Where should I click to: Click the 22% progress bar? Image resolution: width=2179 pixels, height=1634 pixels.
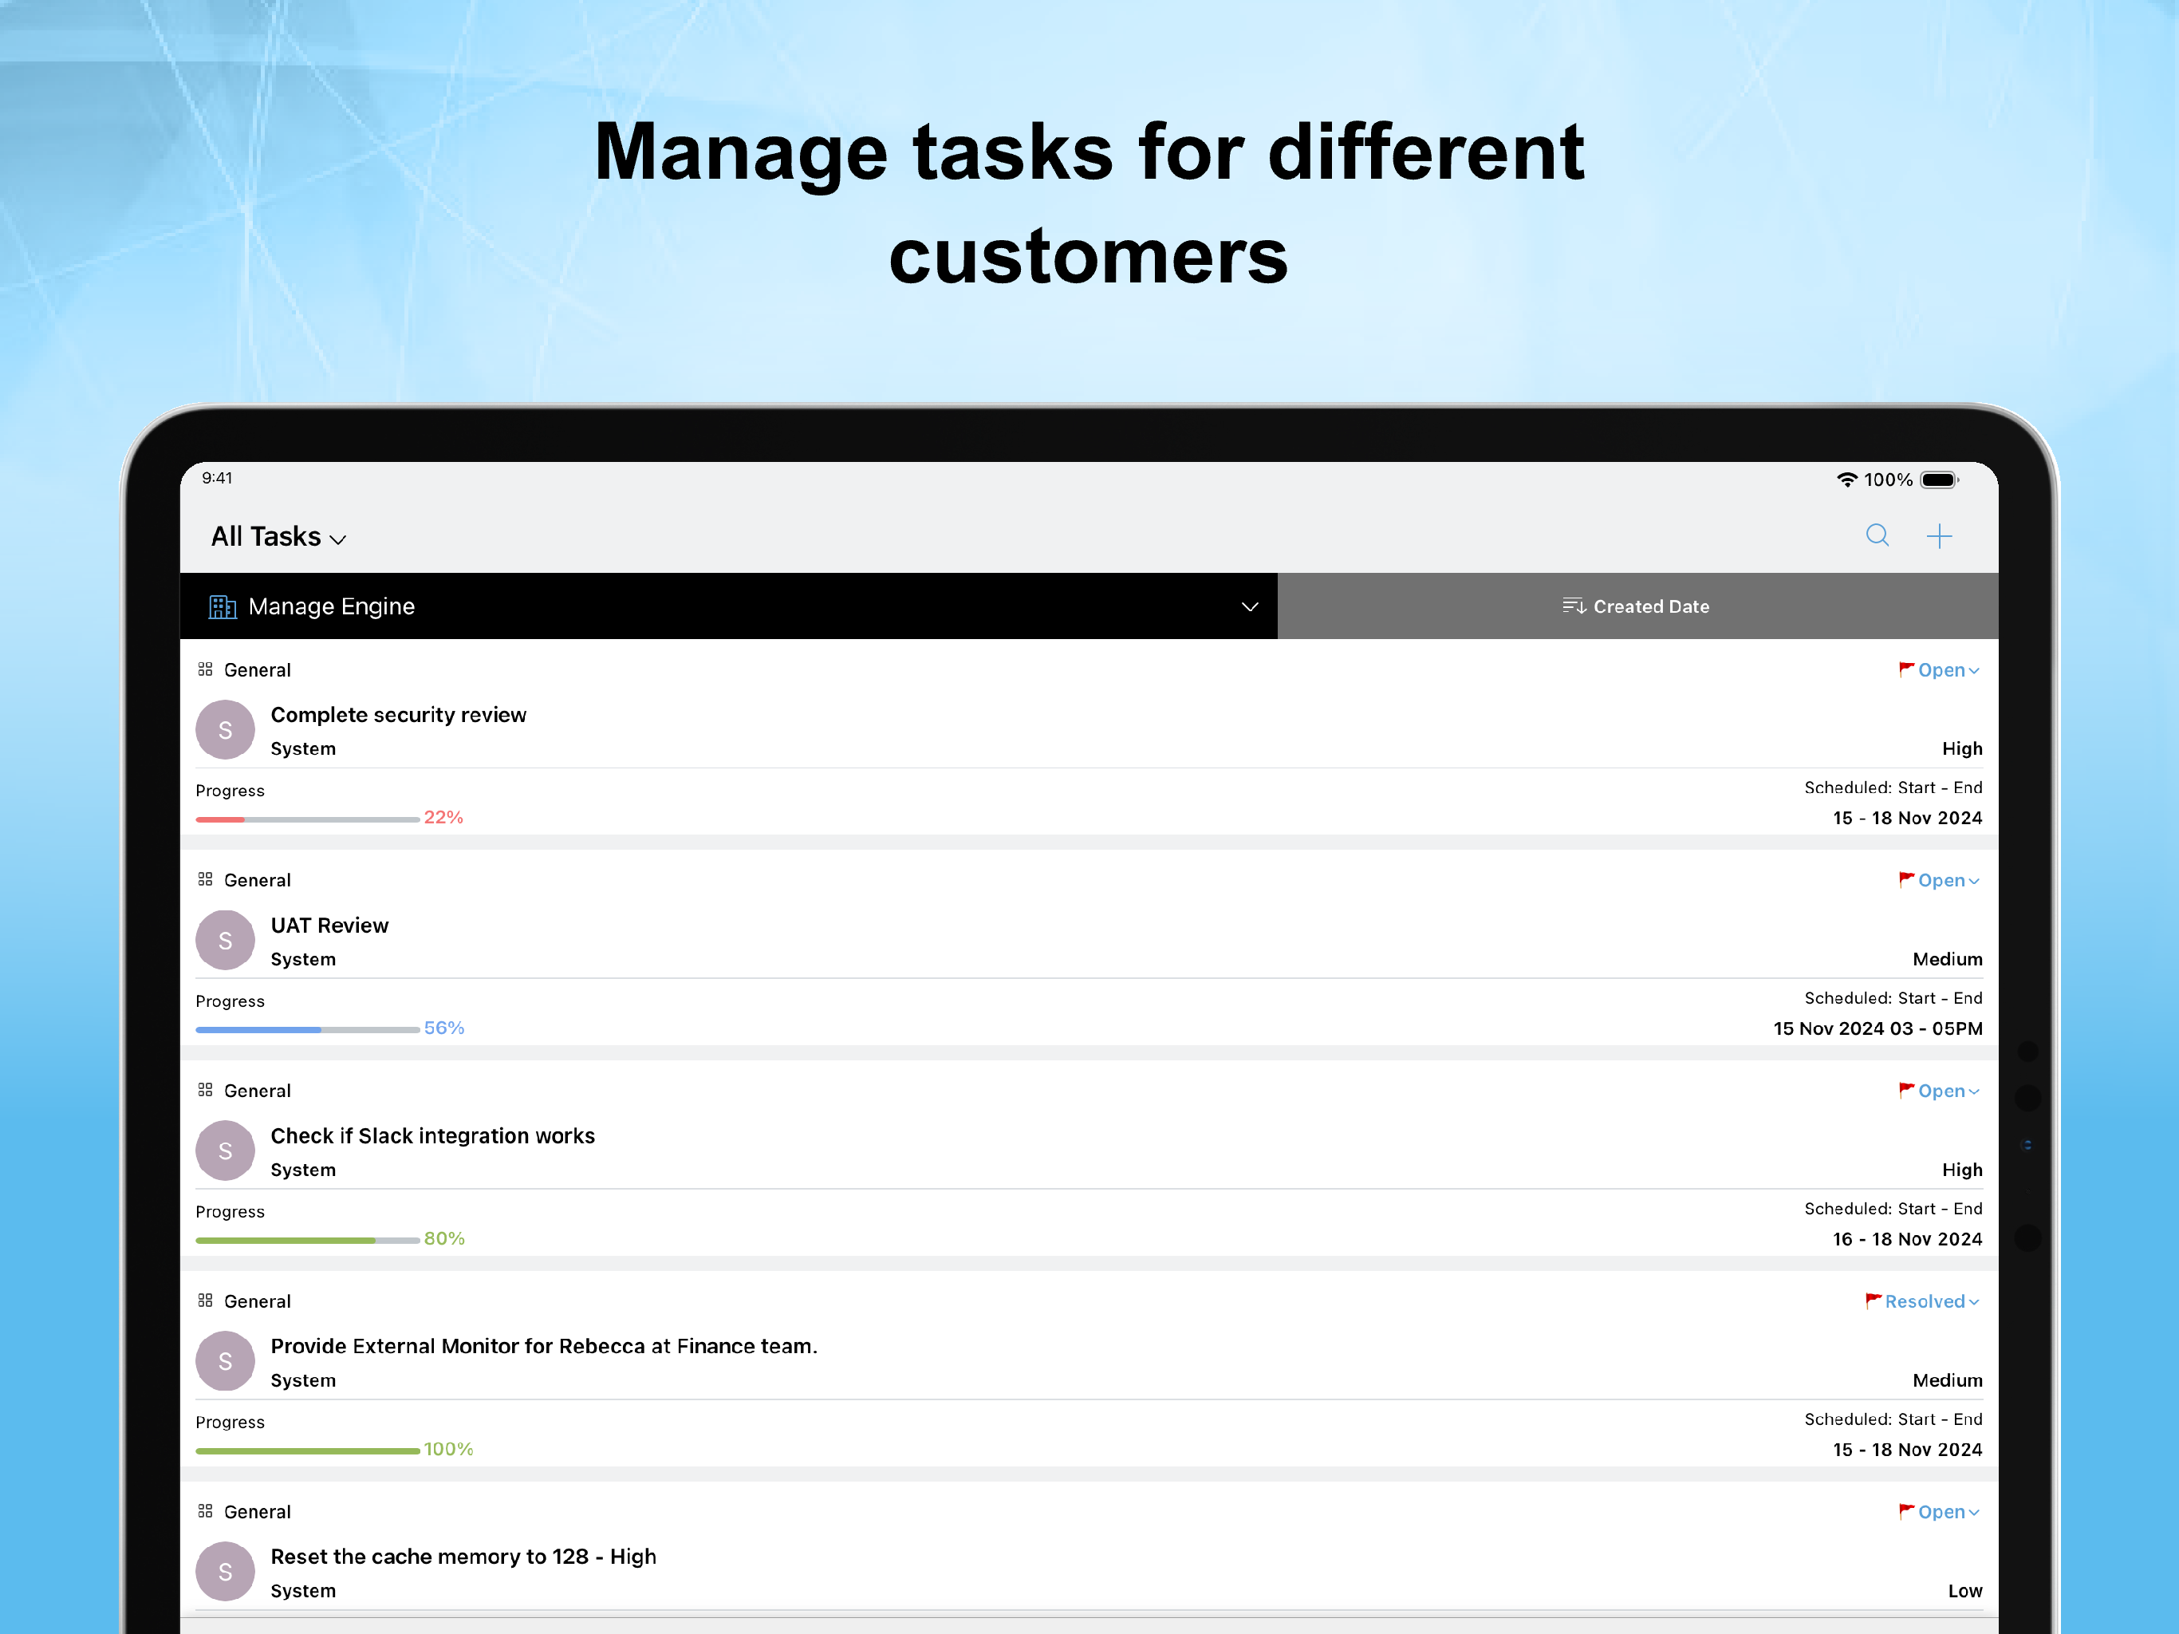(307, 819)
